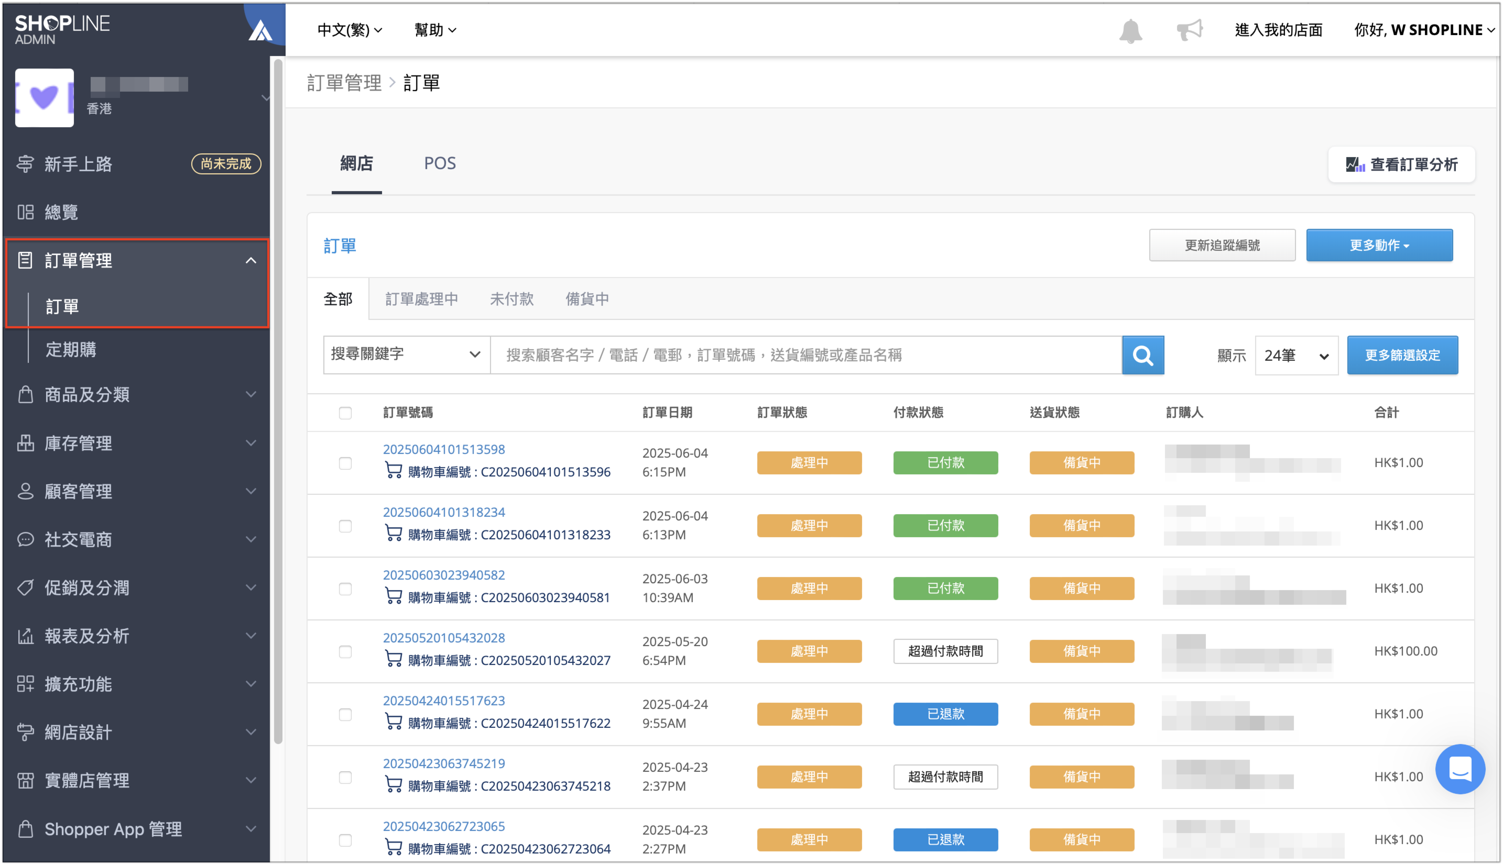Image resolution: width=1503 pixels, height=865 pixels.
Task: Click the purple heart shop avatar
Action: (x=45, y=97)
